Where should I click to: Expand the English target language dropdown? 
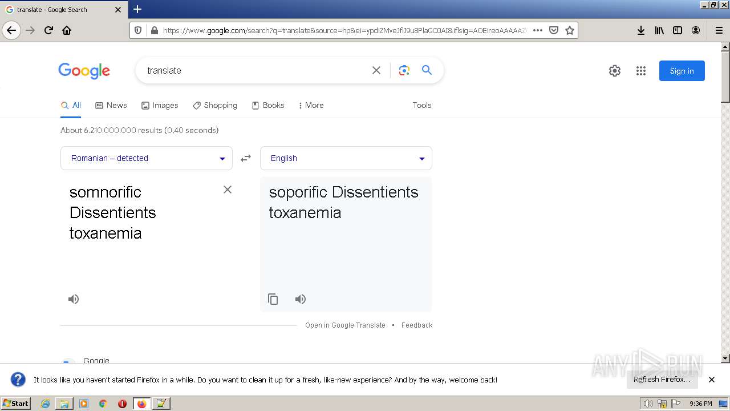[346, 158]
